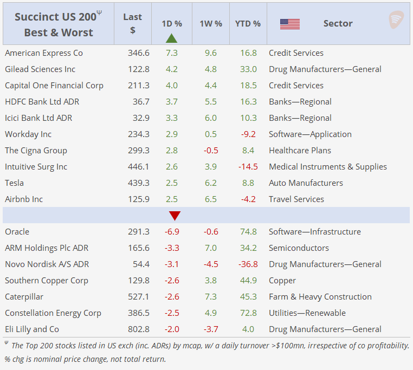
Task: Click Intuitive Surg YTD value -14.5
Action: pos(248,167)
